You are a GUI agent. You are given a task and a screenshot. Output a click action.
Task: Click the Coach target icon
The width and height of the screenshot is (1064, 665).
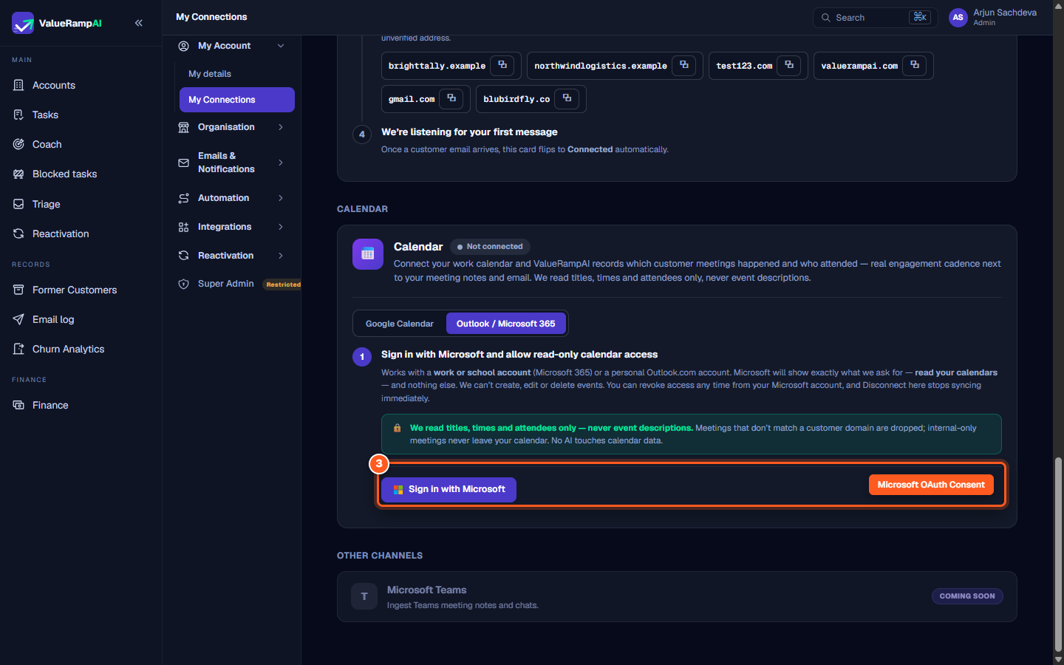18,144
